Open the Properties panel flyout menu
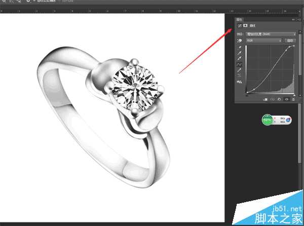304x226 pixels. point(299,19)
